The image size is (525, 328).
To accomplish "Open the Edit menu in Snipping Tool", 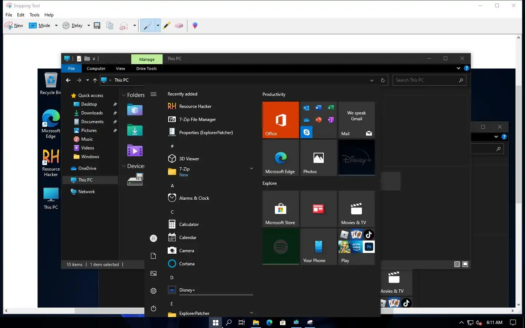I will pos(21,15).
